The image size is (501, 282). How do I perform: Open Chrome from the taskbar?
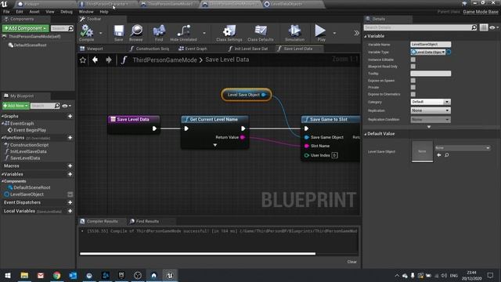(56, 275)
